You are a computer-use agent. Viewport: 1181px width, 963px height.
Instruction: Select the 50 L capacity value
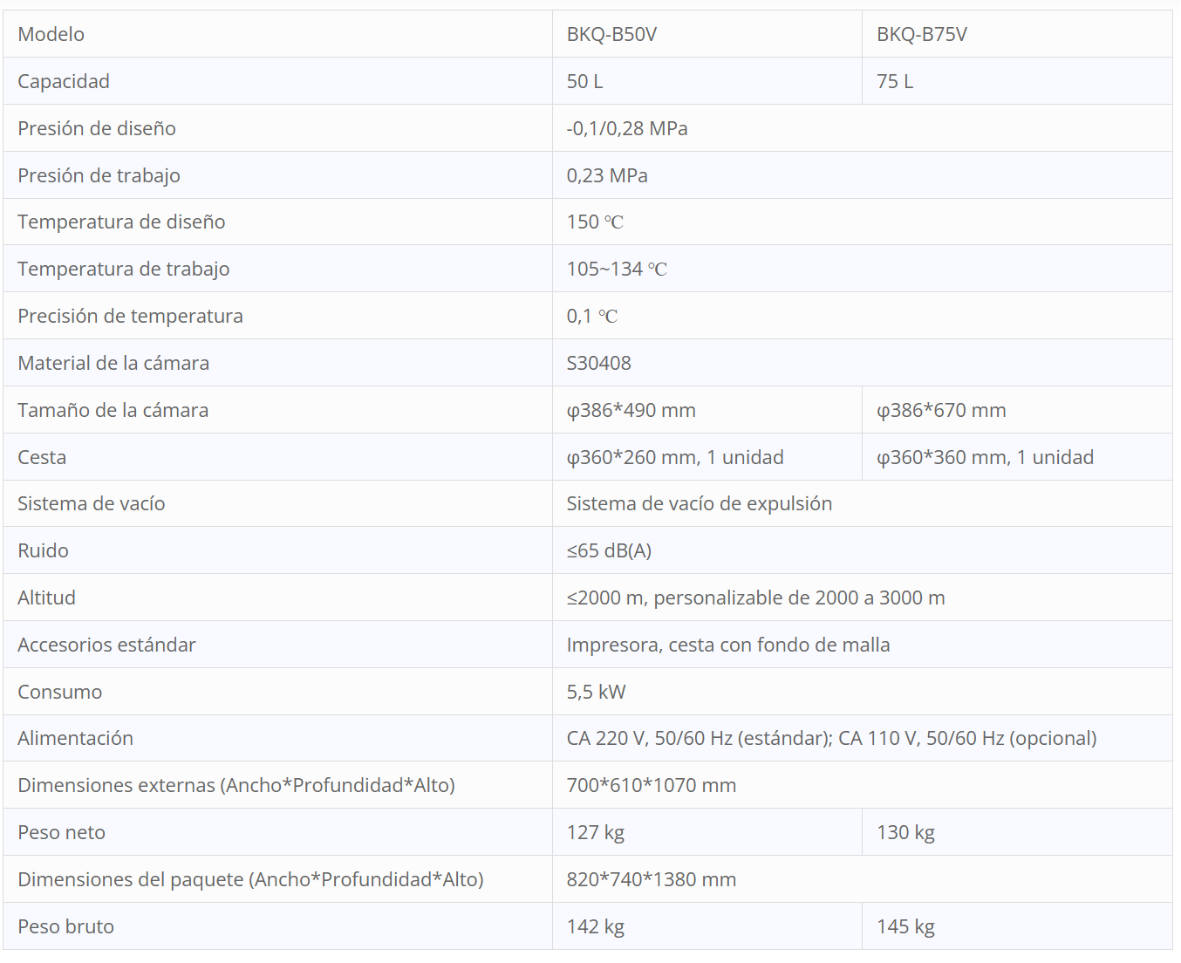click(x=584, y=82)
